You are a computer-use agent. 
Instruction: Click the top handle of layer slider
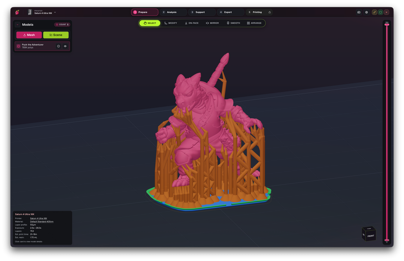387,25
